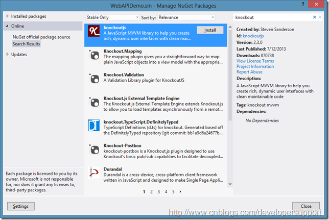Open the Project Information link

tap(255, 66)
